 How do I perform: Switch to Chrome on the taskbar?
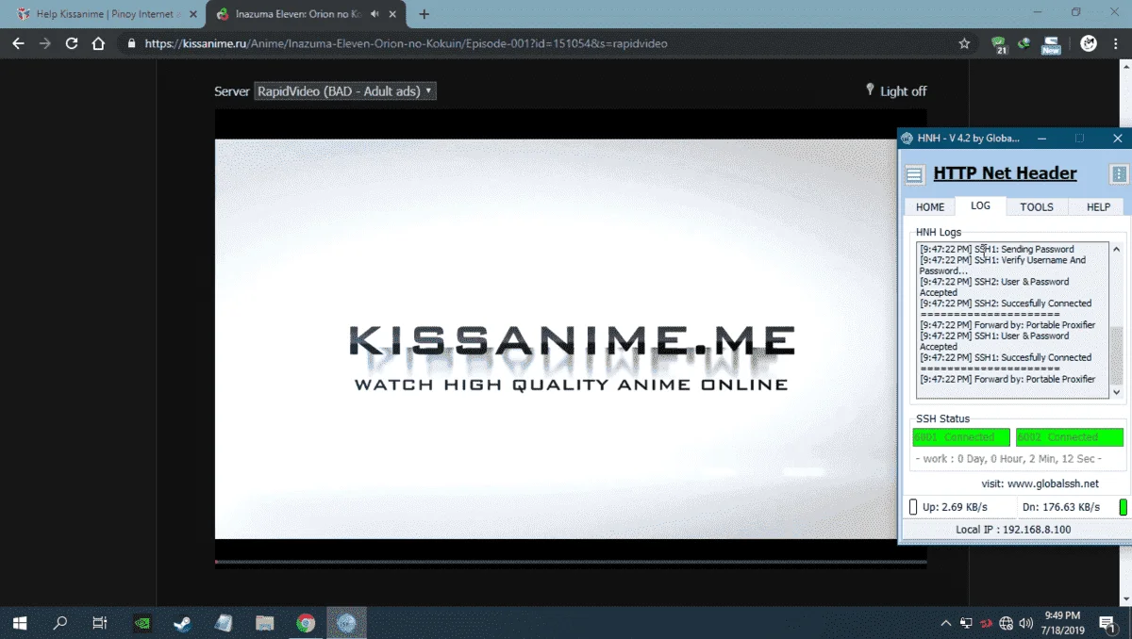click(306, 623)
